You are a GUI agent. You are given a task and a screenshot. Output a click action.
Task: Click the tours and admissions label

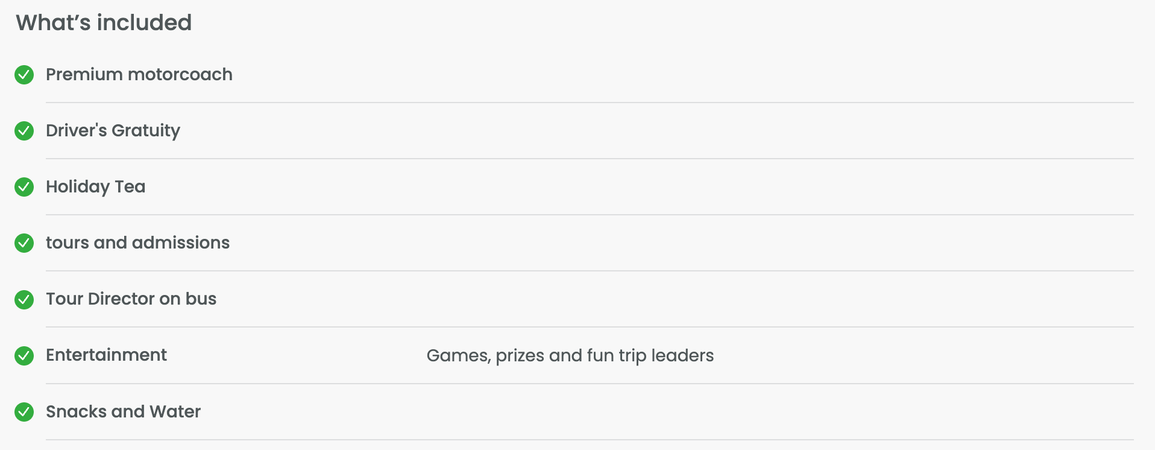pos(138,242)
